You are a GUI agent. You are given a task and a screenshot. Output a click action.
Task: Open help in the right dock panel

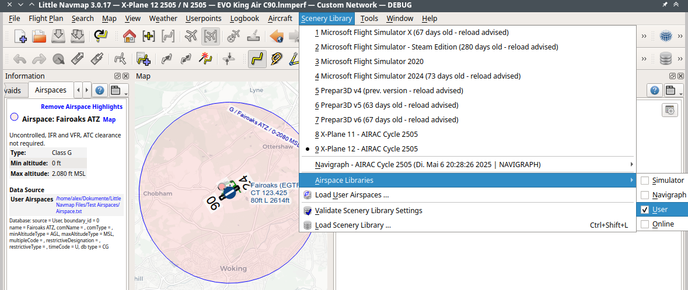pos(655,91)
